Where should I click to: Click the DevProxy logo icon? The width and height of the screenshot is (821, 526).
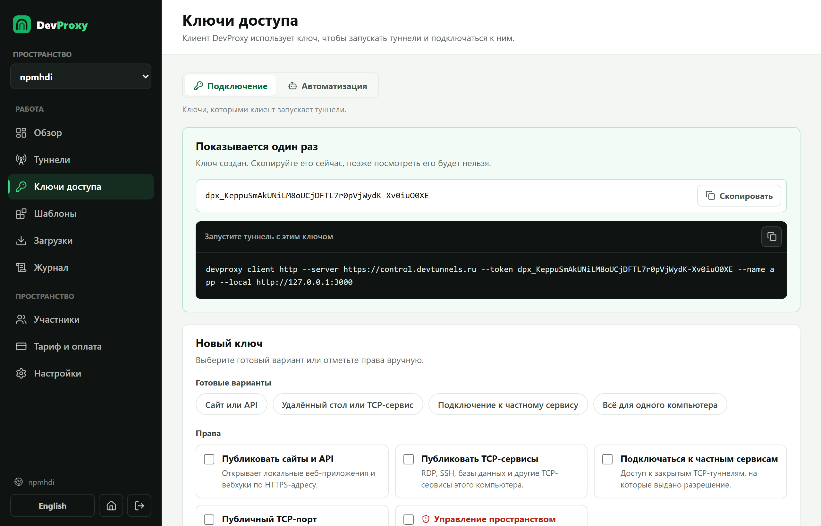coord(21,25)
